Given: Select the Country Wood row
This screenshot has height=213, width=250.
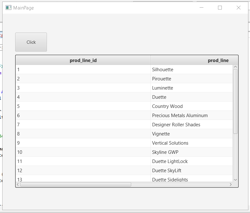Looking at the screenshot, I should 167,106.
